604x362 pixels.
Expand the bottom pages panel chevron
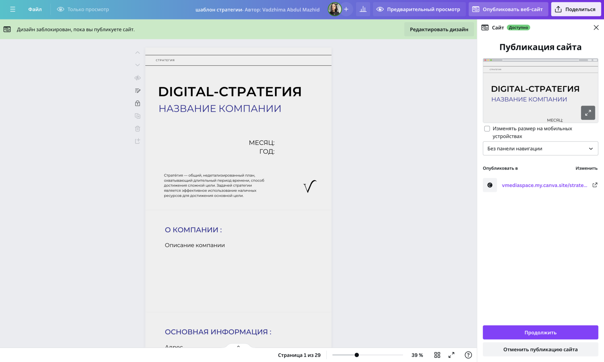(x=238, y=347)
